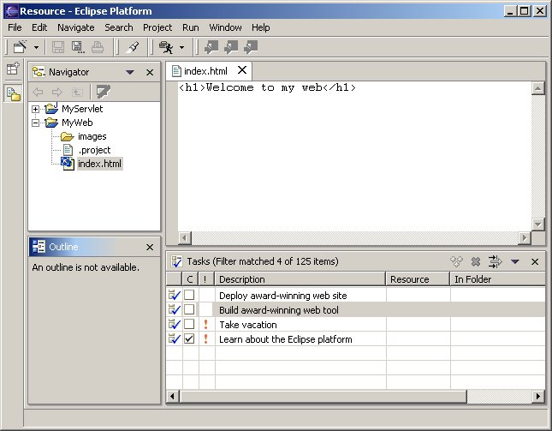This screenshot has height=431, width=552.
Task: Click the Open a Perspective icon
Action: tap(13, 70)
